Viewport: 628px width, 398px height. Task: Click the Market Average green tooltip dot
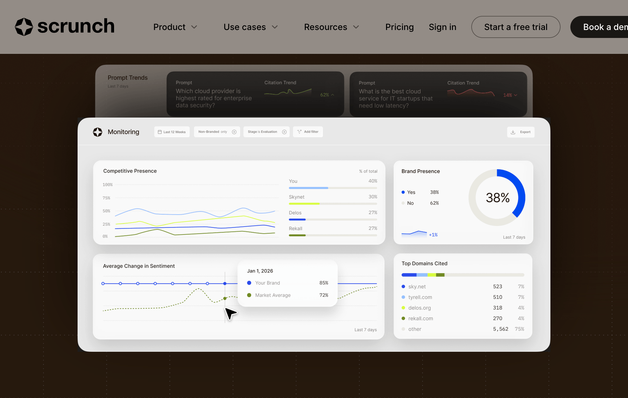pyautogui.click(x=249, y=295)
